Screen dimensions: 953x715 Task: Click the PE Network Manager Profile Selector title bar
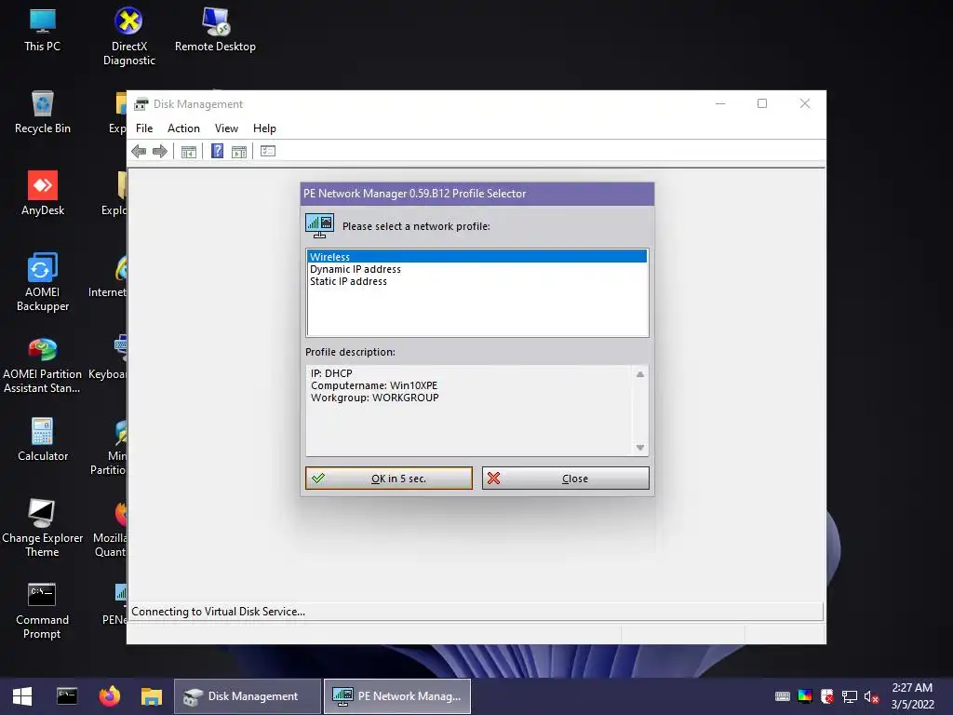tap(477, 194)
